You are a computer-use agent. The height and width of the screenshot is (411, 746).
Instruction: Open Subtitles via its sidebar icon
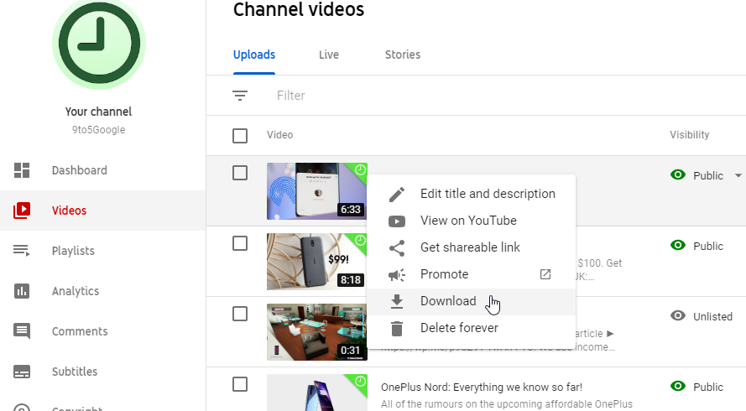22,372
